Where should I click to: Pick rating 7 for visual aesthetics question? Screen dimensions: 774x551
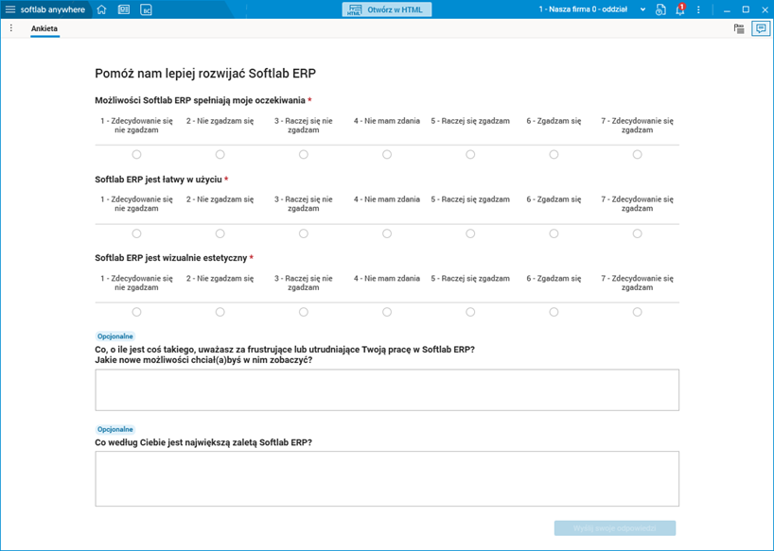(x=637, y=312)
